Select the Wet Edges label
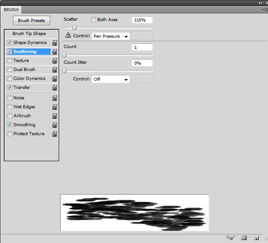This screenshot has width=268, height=243. (24, 107)
